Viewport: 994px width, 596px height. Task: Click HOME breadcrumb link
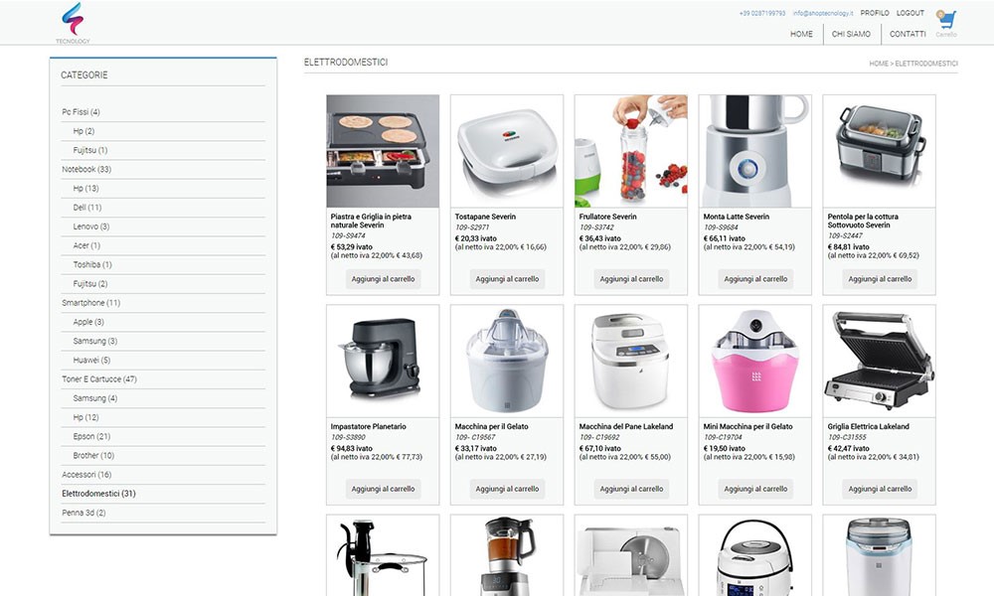878,64
